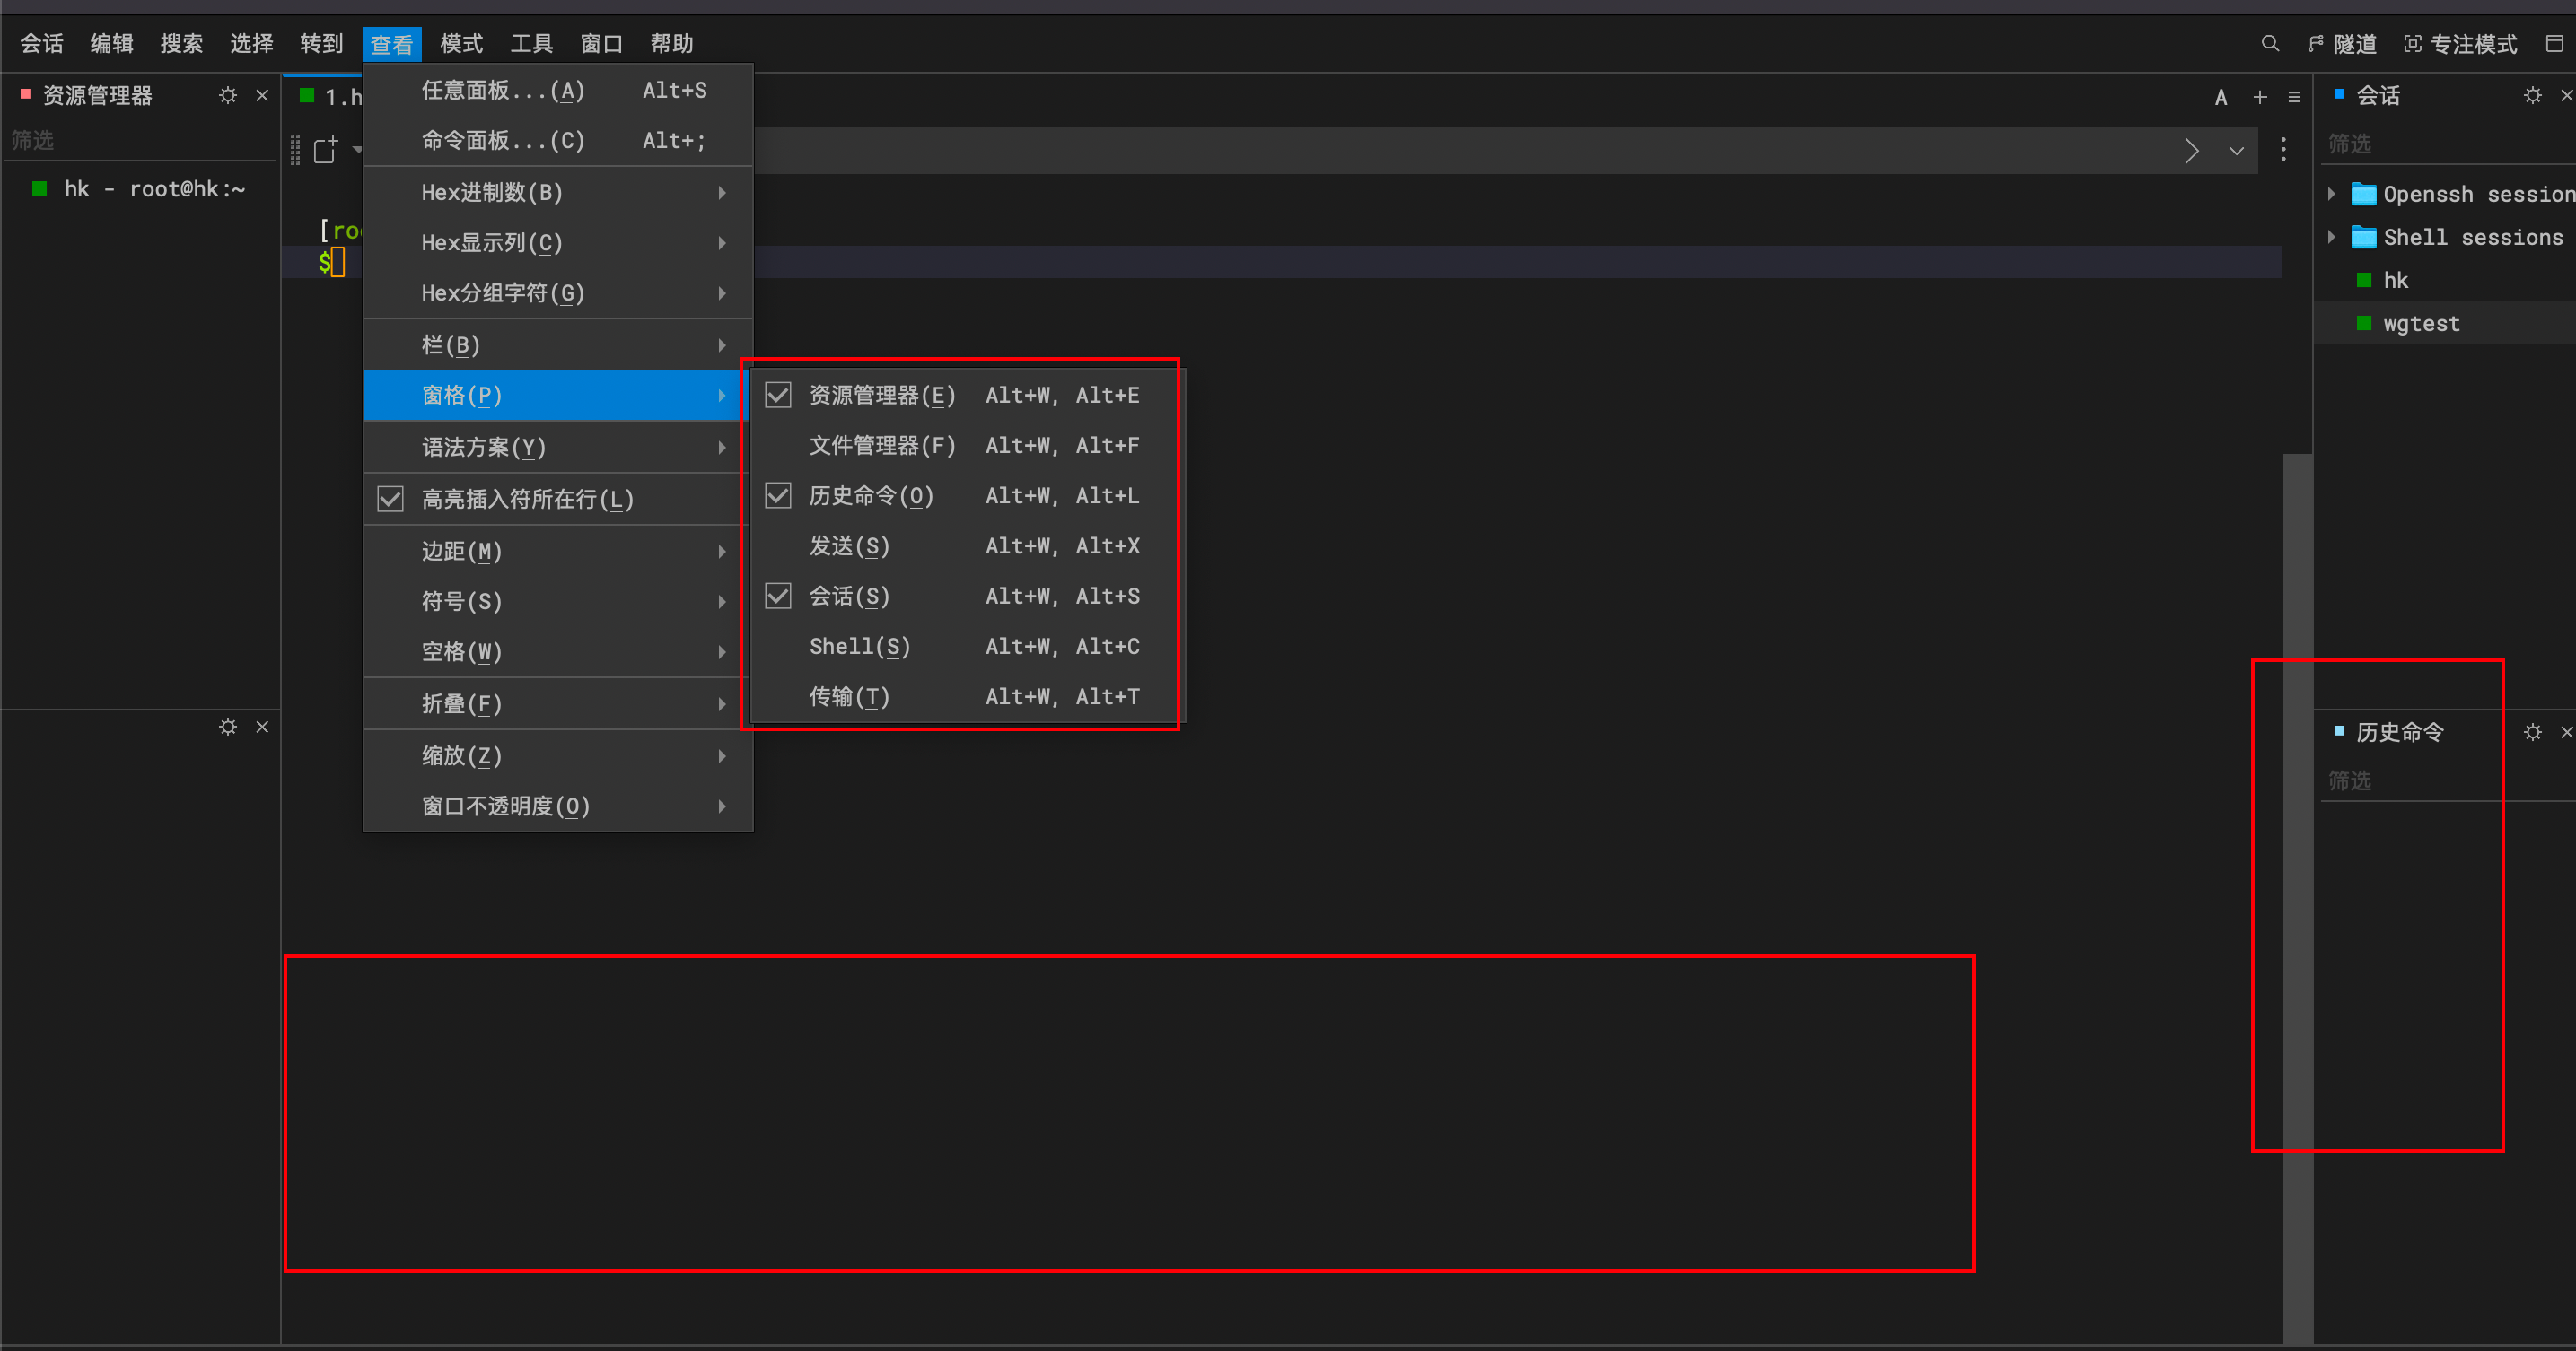Toggle 高亮插入符所在行(L) checkbox
The image size is (2576, 1351).
pyautogui.click(x=390, y=499)
